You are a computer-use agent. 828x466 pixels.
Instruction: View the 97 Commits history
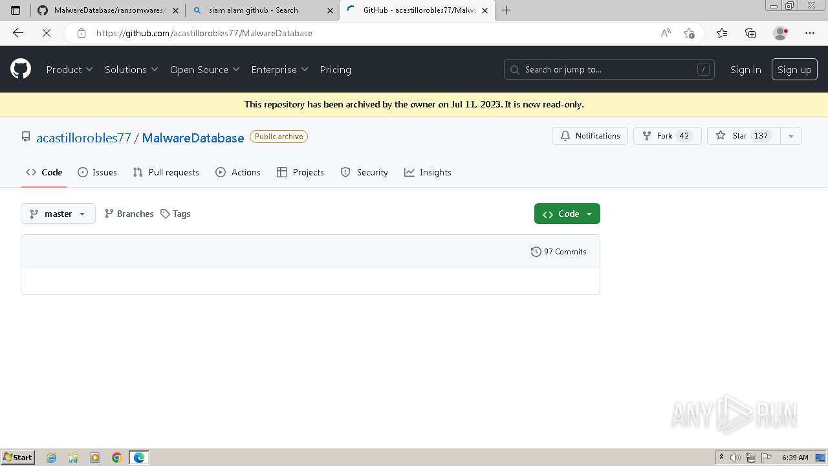pos(559,252)
